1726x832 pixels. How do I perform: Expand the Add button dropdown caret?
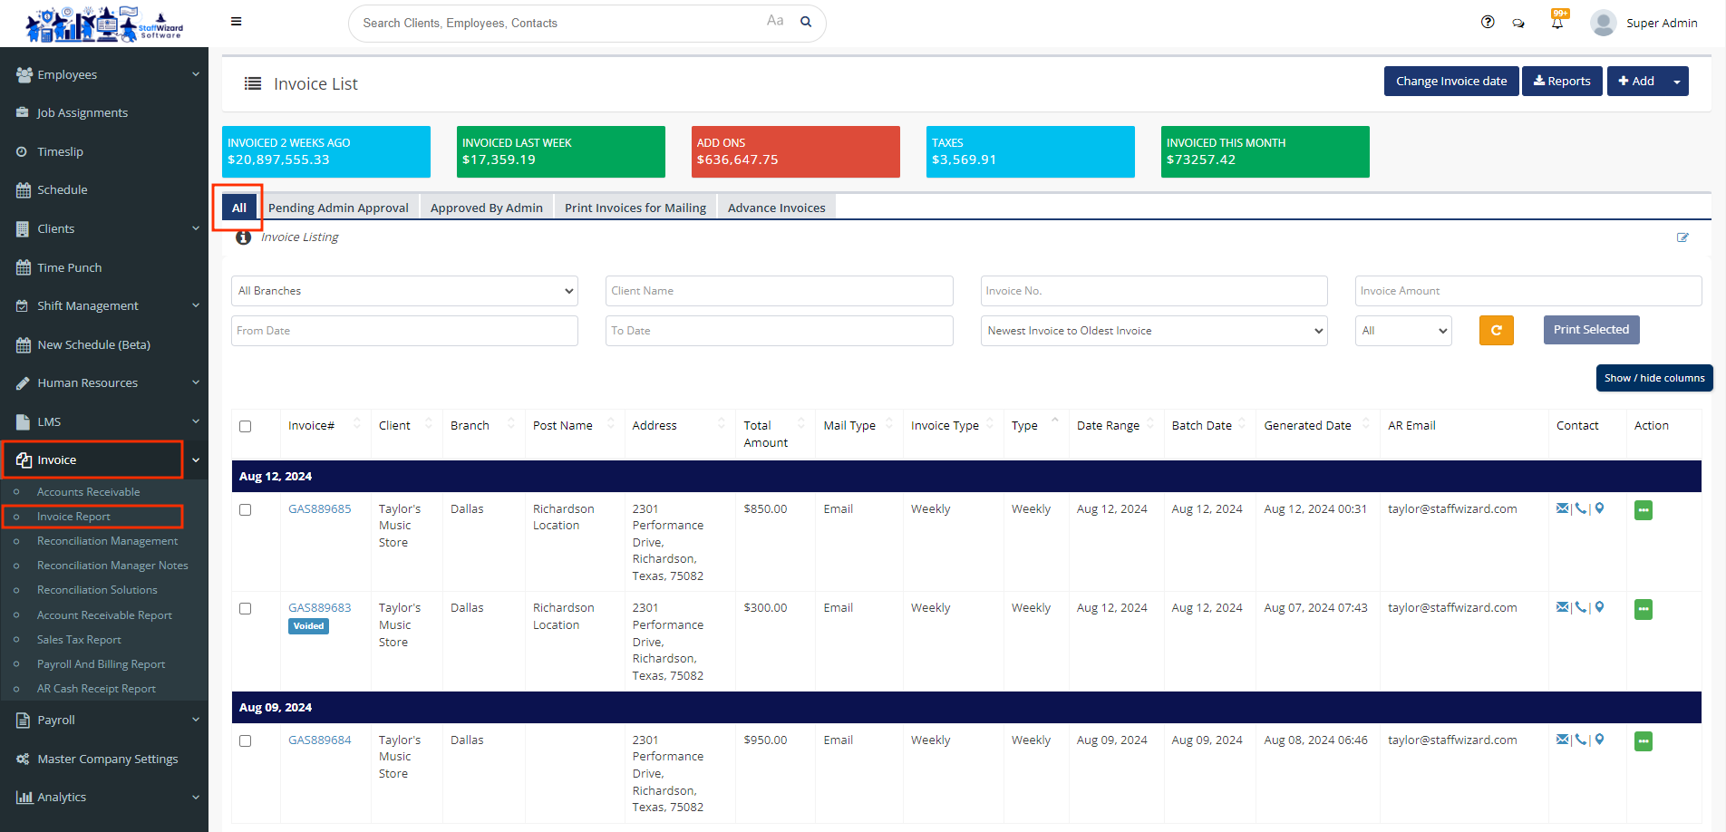[1677, 82]
